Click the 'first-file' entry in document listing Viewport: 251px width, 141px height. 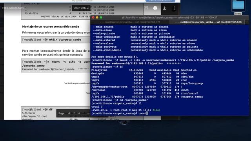click(31, 13)
